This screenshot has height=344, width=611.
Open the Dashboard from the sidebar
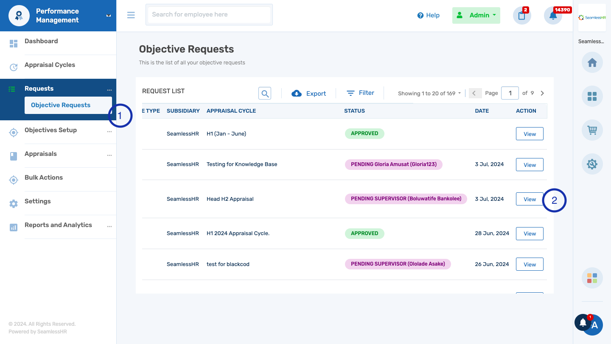point(41,41)
